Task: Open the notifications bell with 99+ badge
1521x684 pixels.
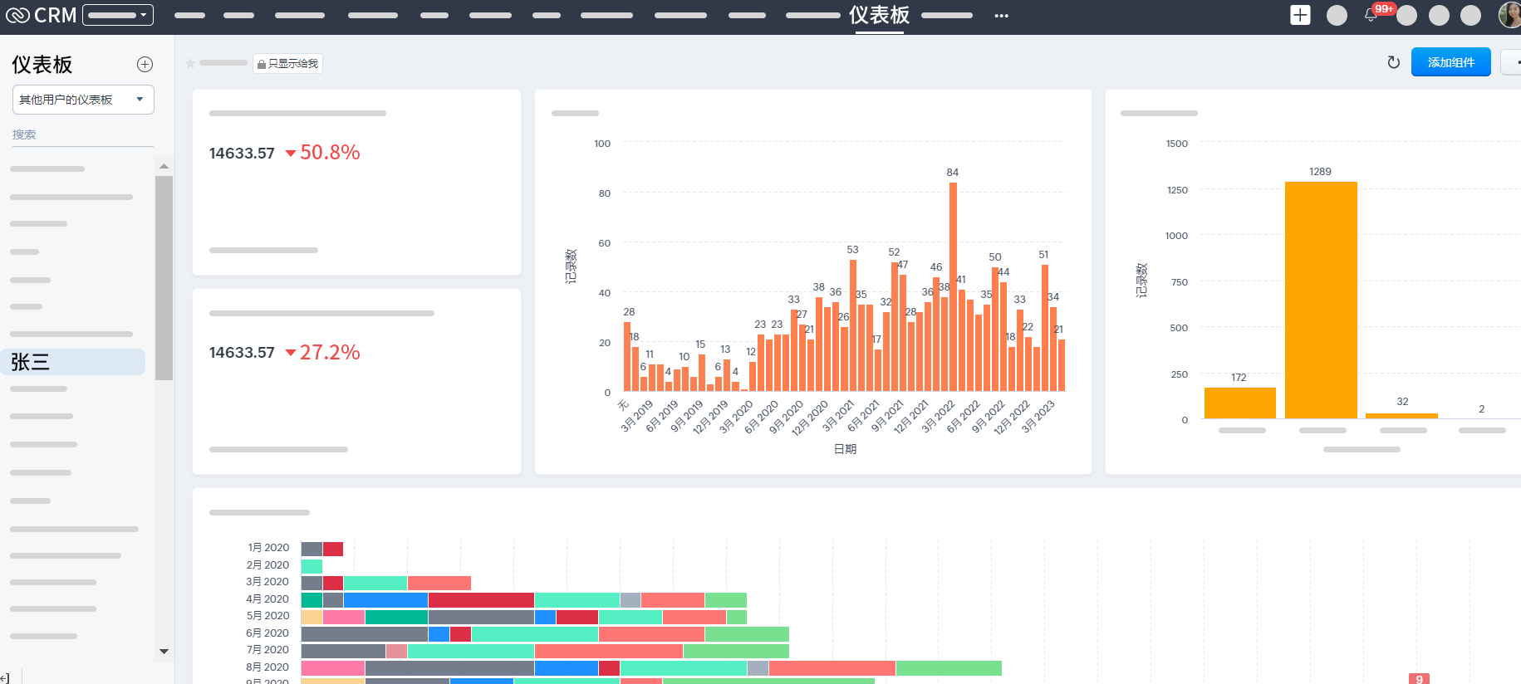Action: click(1371, 15)
